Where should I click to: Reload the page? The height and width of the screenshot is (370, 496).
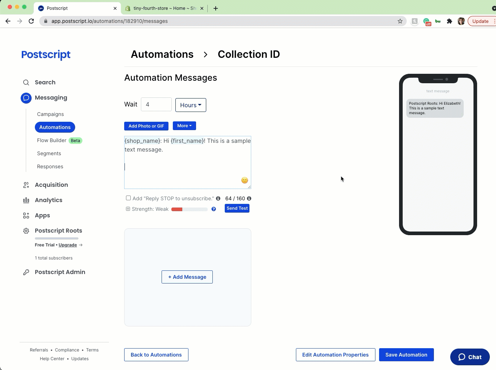[x=31, y=21]
